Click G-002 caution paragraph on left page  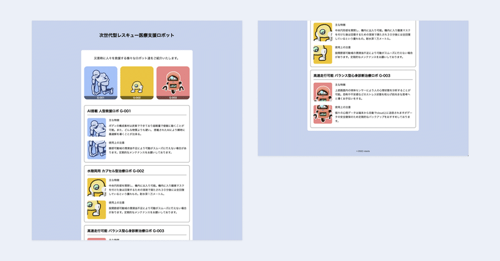pyautogui.click(x=147, y=210)
